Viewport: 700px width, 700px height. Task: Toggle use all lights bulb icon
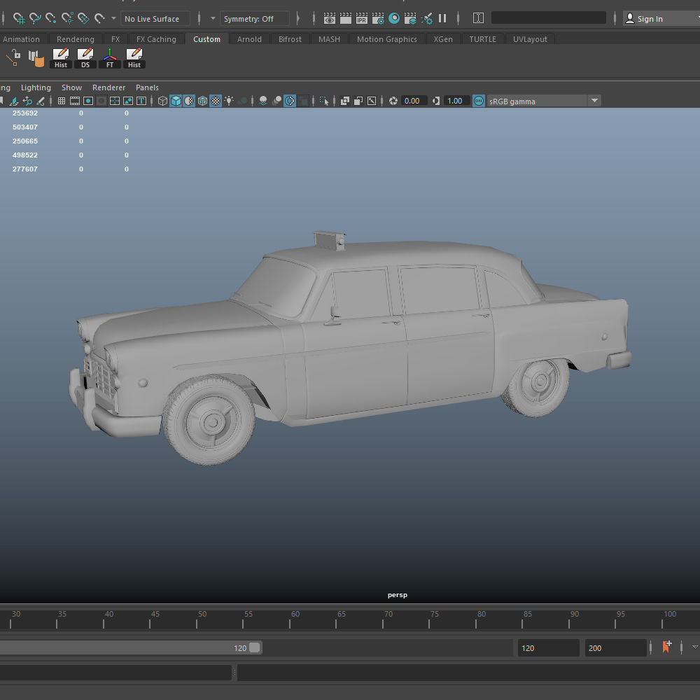tap(229, 101)
